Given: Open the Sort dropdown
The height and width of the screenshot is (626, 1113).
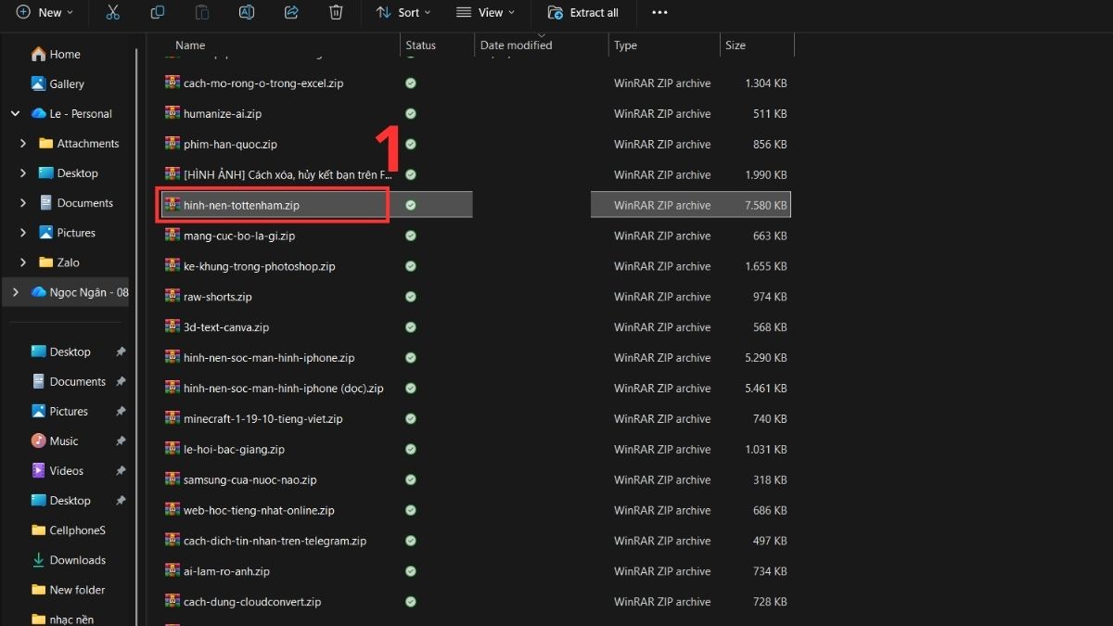Looking at the screenshot, I should point(403,13).
